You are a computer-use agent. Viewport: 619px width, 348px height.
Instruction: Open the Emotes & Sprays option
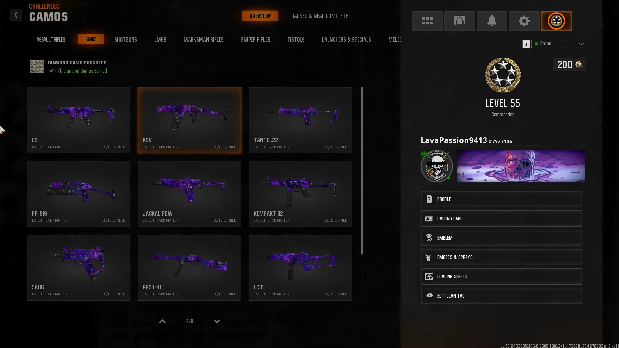501,257
